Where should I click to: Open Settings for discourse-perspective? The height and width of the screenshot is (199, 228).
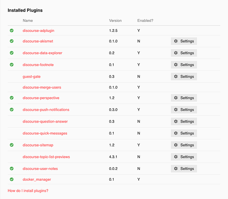point(184,98)
